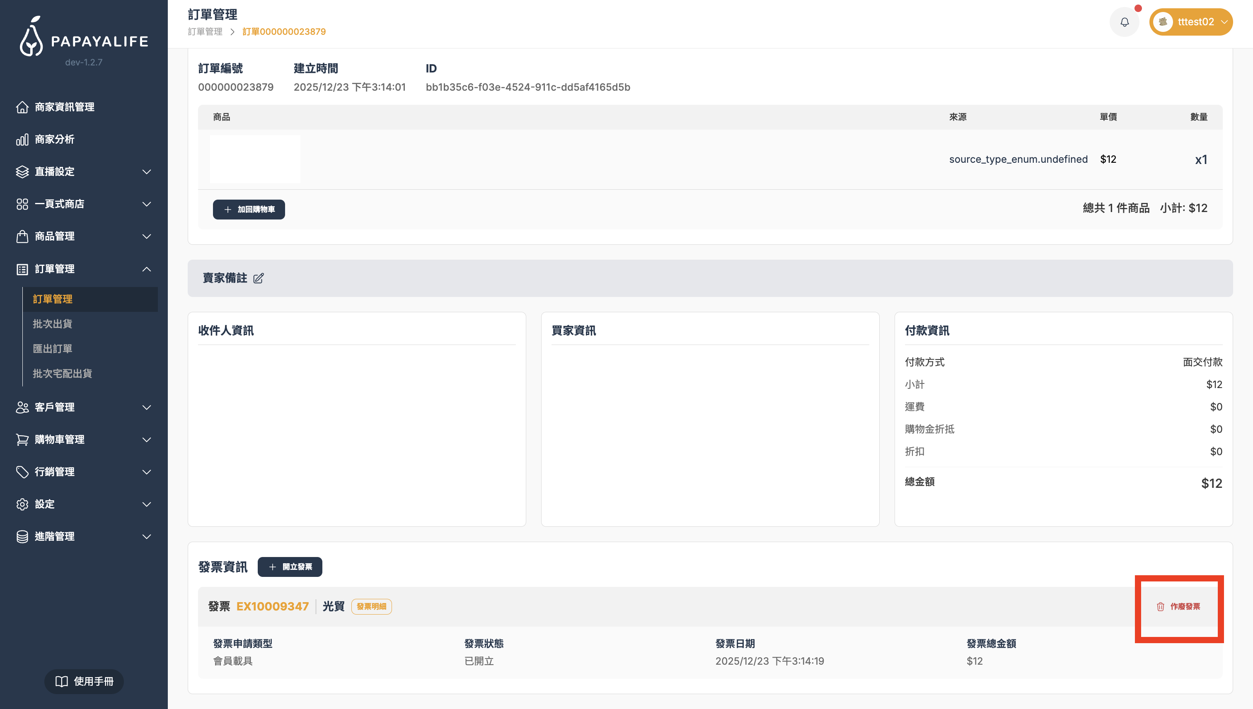Select 批次出貨 in the sidebar
The image size is (1253, 709).
[x=53, y=324]
